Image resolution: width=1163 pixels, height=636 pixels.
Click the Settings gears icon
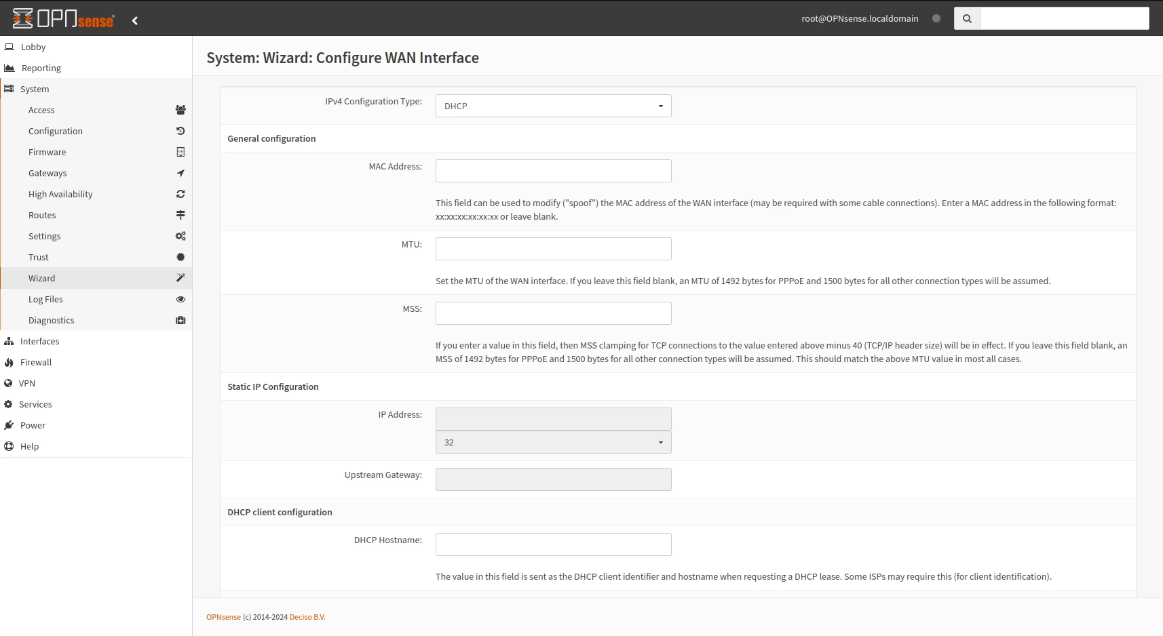(x=180, y=236)
